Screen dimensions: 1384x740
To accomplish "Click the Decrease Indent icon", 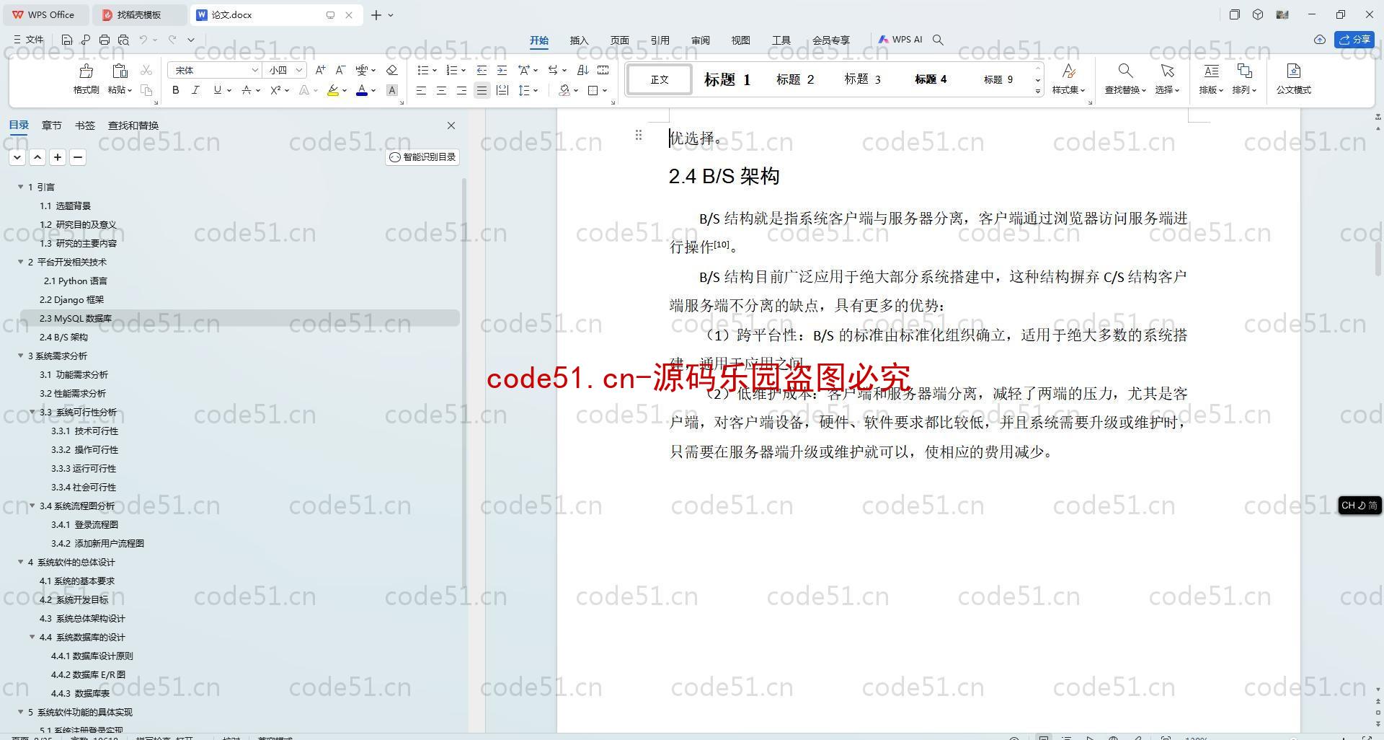I will click(482, 70).
